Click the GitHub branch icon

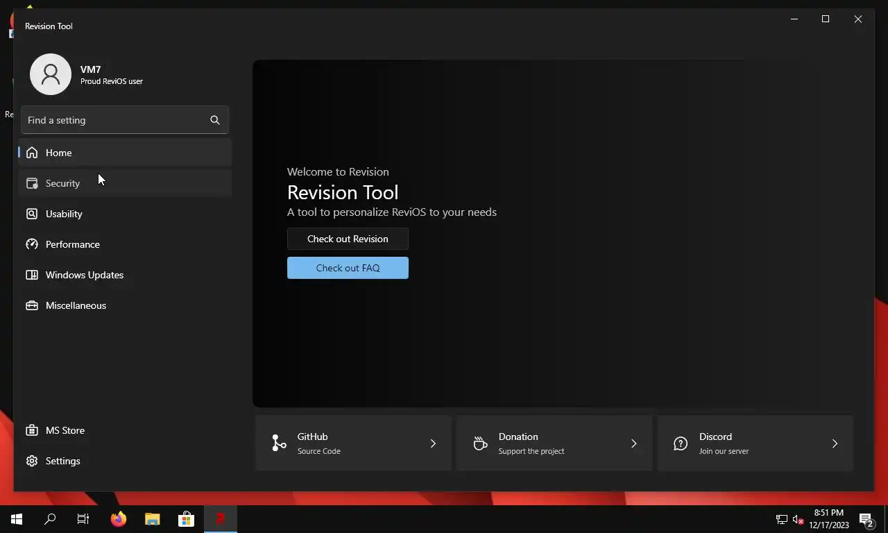[279, 443]
